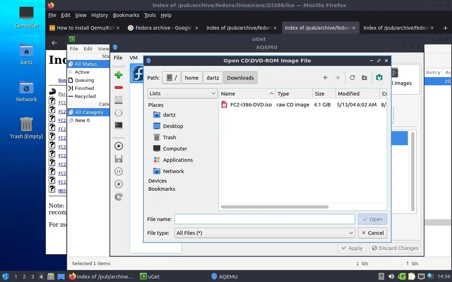Click the hard disk icon in AQEMU's left toolbar
The image size is (452, 282).
119,100
